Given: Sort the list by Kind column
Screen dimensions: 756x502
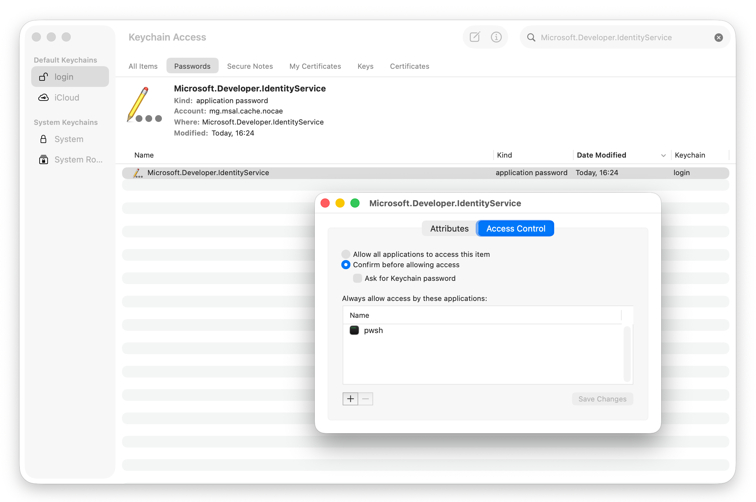Looking at the screenshot, I should [x=505, y=155].
